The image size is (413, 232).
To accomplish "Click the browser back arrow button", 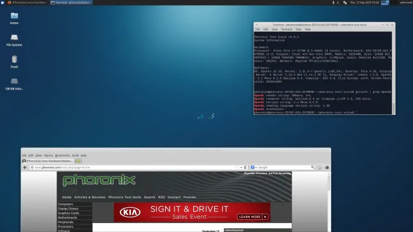I will click(x=25, y=167).
